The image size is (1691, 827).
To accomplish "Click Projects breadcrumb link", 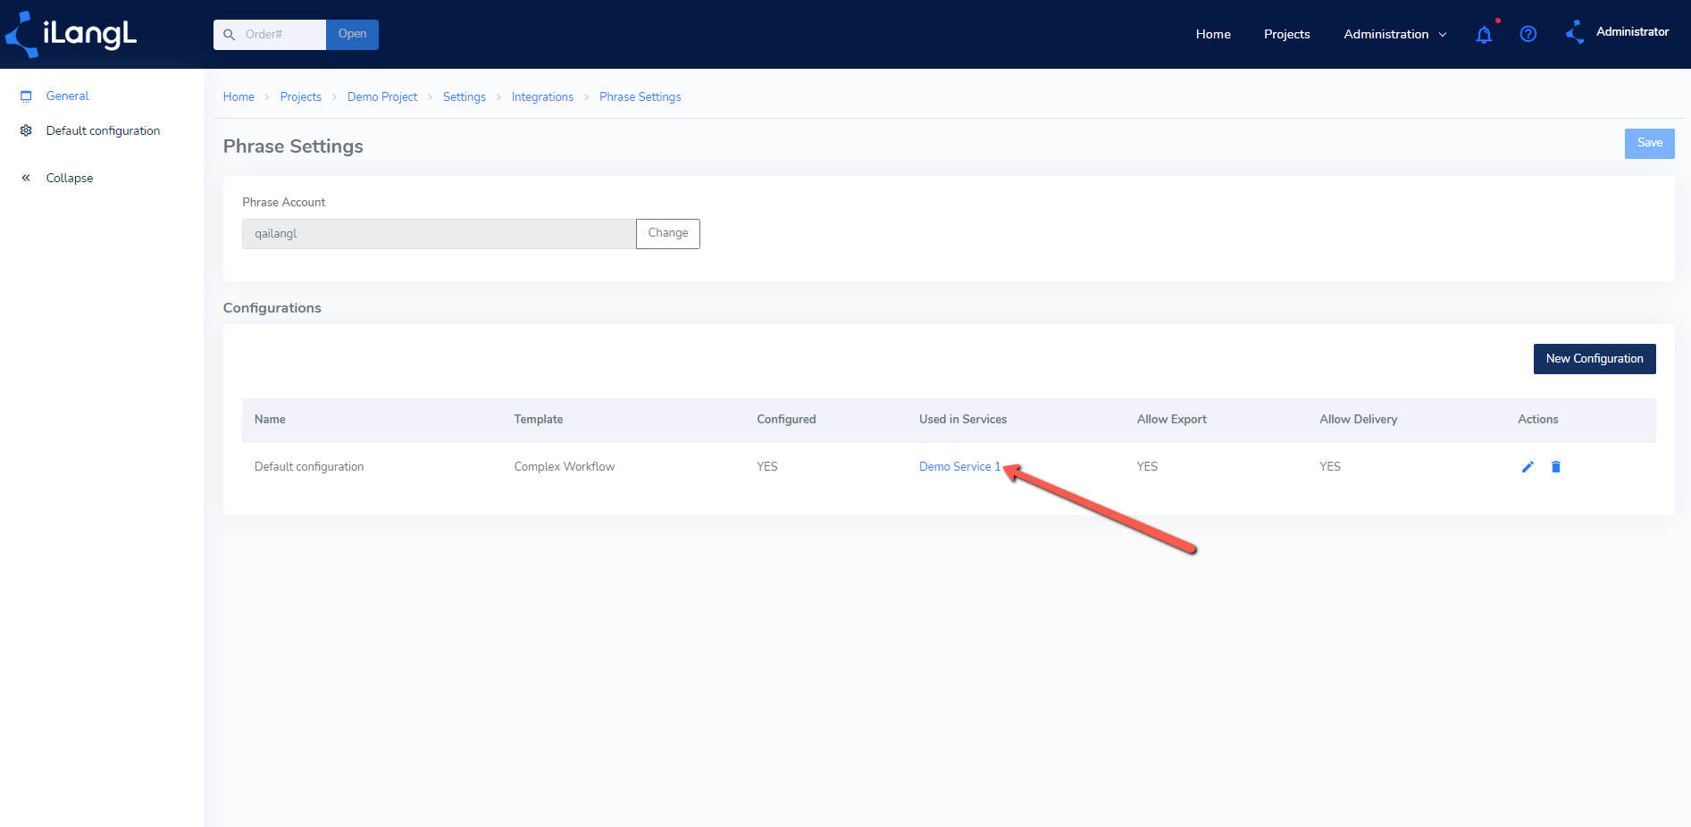I will click(300, 97).
